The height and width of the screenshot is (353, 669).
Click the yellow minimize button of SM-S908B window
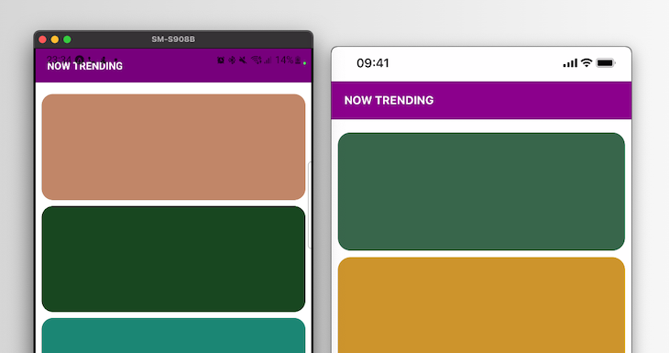pyautogui.click(x=55, y=39)
